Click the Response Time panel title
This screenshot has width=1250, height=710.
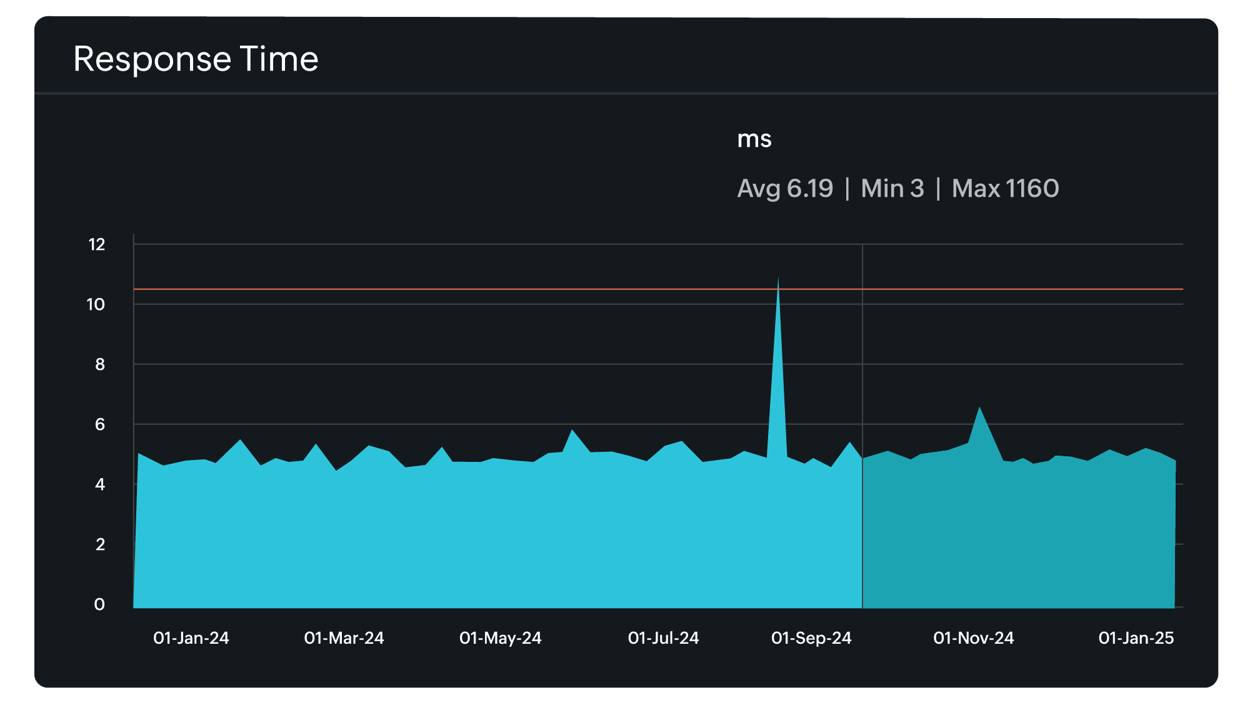click(x=196, y=59)
